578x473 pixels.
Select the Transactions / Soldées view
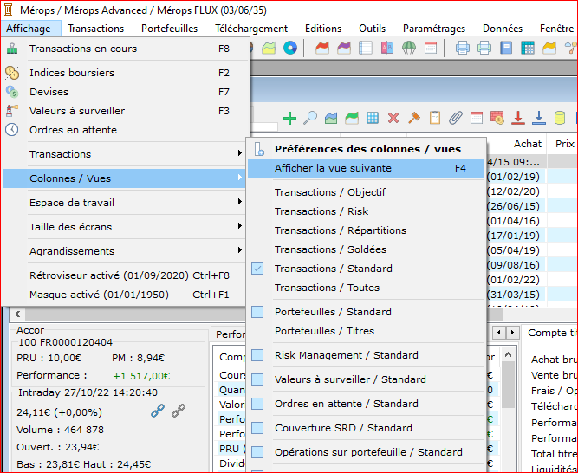click(x=366, y=249)
